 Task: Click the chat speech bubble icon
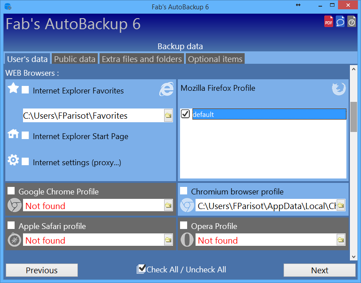point(340,22)
